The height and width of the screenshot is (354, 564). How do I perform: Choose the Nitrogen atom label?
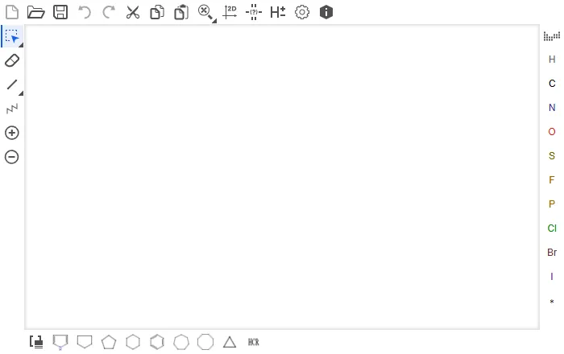coord(552,107)
